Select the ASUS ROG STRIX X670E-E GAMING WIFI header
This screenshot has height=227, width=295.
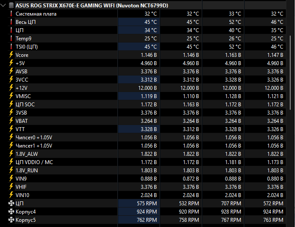(92, 6)
